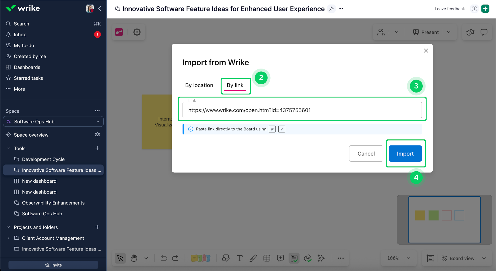Collapse the Tools section

[9, 148]
